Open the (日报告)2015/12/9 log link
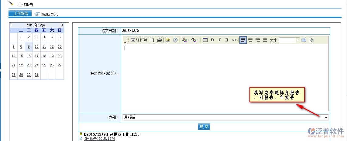The width and height of the screenshot is (347, 141). [x=100, y=139]
